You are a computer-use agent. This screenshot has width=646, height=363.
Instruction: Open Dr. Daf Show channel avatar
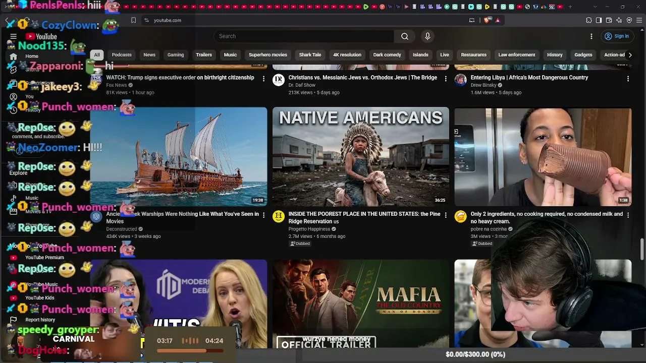279,80
